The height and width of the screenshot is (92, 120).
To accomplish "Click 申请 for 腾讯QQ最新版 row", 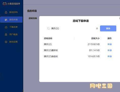I will click(x=110, y=50).
